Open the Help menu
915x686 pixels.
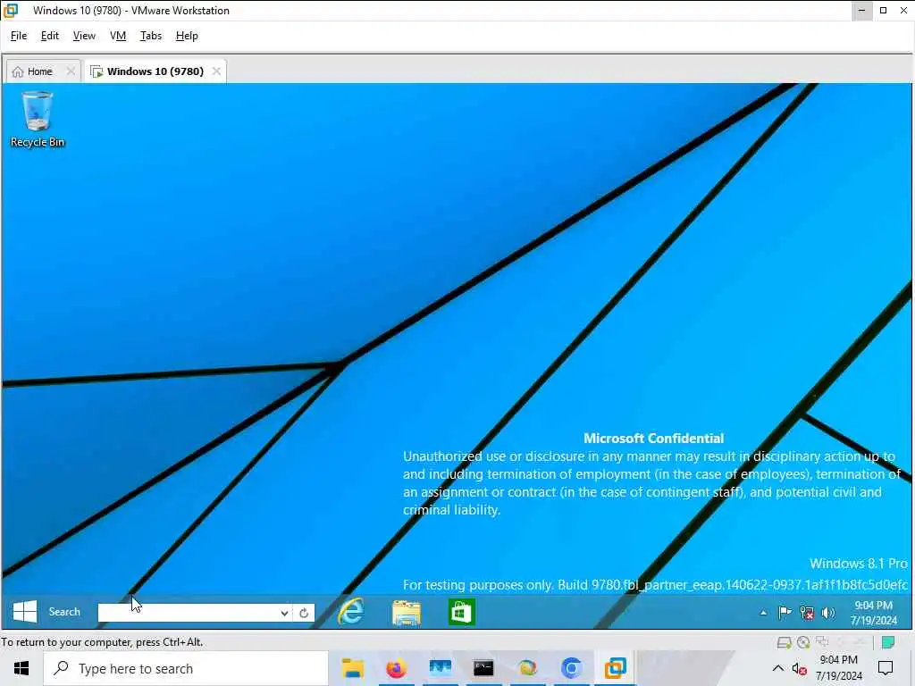click(187, 36)
